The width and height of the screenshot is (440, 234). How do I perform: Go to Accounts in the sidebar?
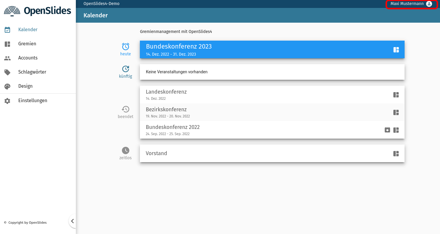pyautogui.click(x=38, y=58)
